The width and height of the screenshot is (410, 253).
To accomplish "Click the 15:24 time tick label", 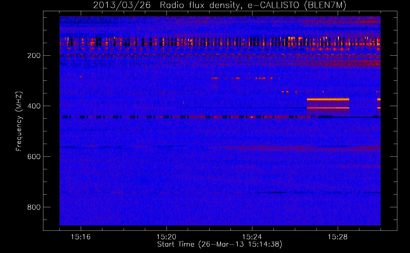I will [x=252, y=237].
